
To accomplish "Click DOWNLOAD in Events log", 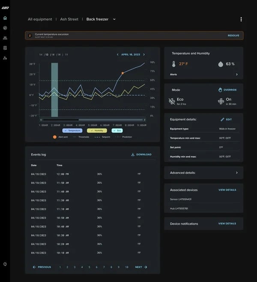I will pyautogui.click(x=144, y=154).
